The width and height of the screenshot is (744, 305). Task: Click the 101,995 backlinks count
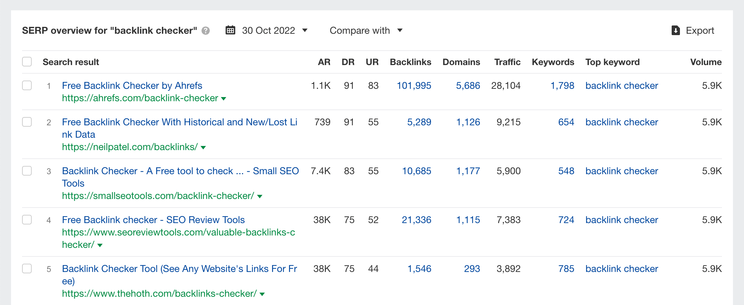(414, 85)
